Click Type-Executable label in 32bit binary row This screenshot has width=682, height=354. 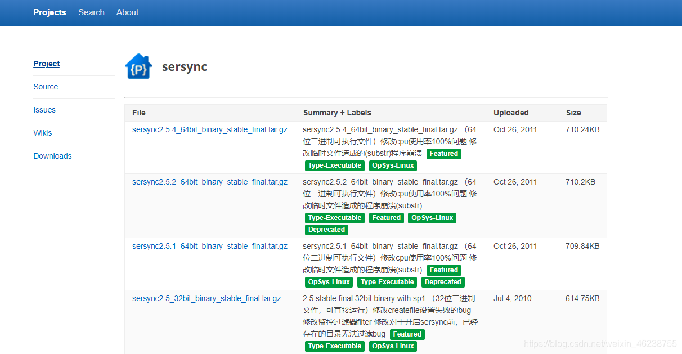coord(335,346)
